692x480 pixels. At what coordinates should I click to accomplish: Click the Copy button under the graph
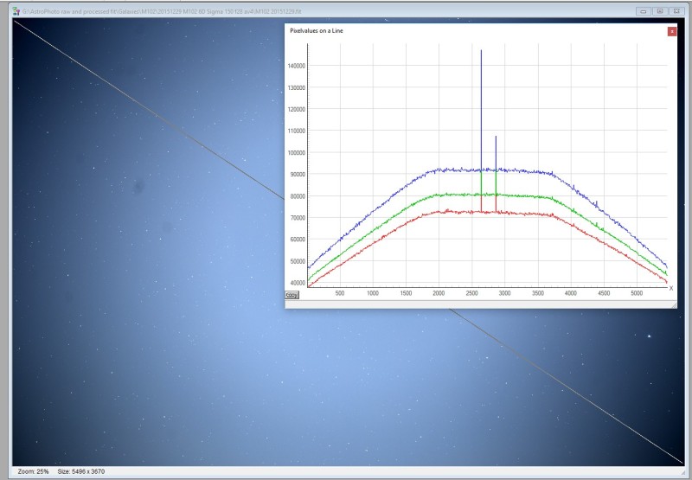coord(292,295)
